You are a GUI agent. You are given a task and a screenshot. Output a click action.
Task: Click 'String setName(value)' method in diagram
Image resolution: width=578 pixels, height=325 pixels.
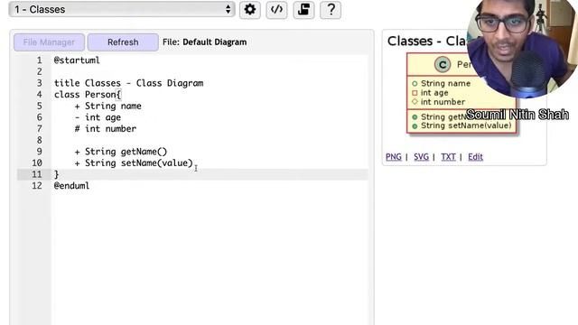pos(466,125)
